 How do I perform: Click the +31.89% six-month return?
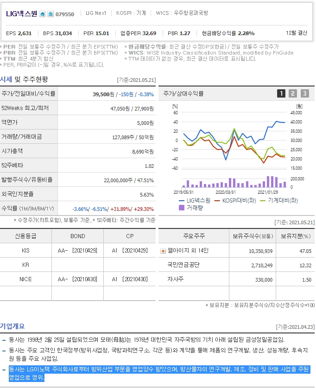pyautogui.click(x=121, y=209)
